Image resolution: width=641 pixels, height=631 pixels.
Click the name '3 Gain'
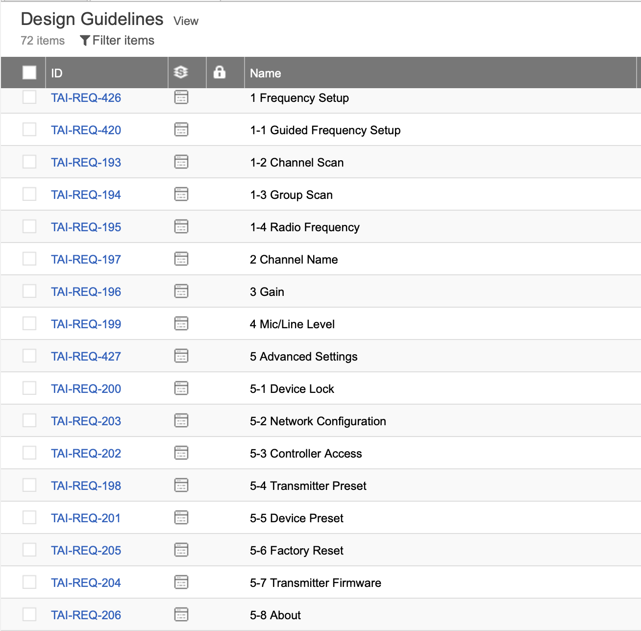[x=267, y=291]
